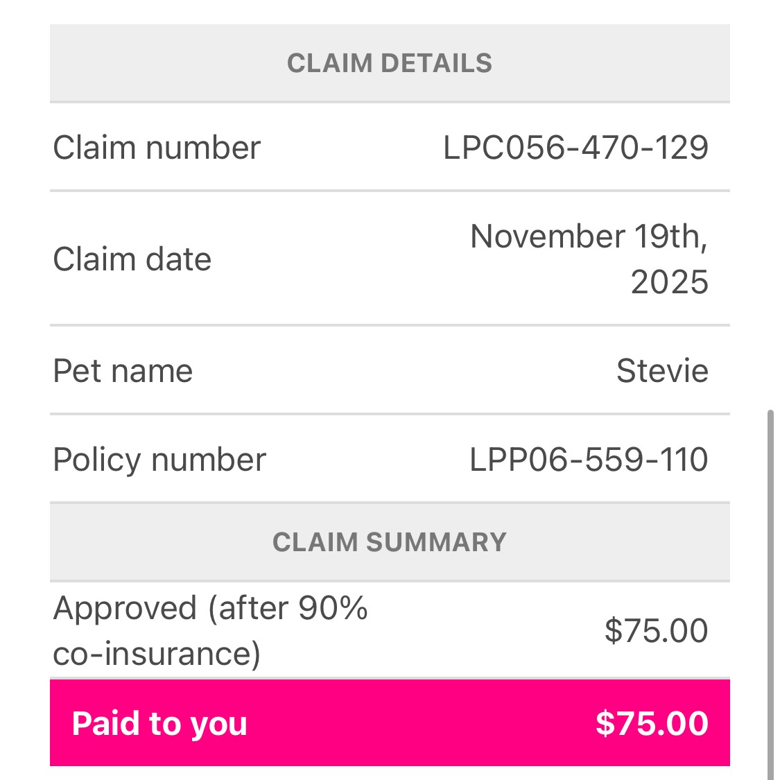
Task: Click the CLAIM DETAILS section header
Action: click(x=390, y=63)
